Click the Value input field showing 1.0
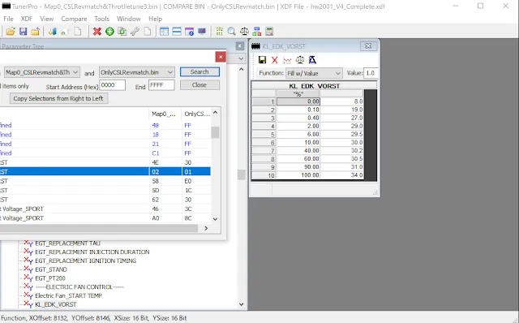 point(371,73)
